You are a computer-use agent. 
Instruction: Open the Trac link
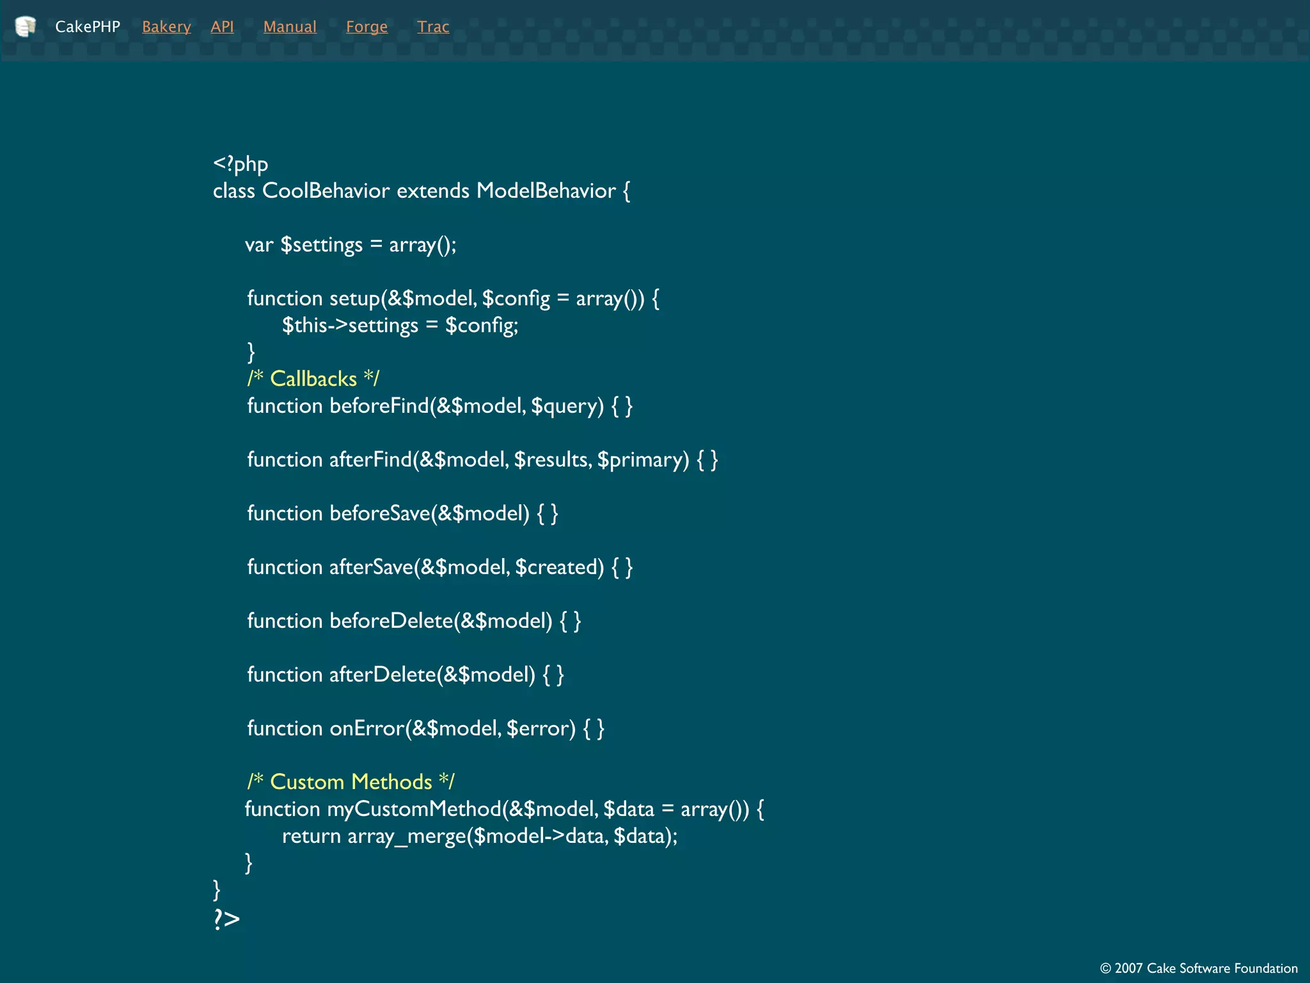[x=433, y=27]
